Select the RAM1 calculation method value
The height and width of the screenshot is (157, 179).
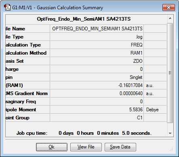(x=137, y=53)
